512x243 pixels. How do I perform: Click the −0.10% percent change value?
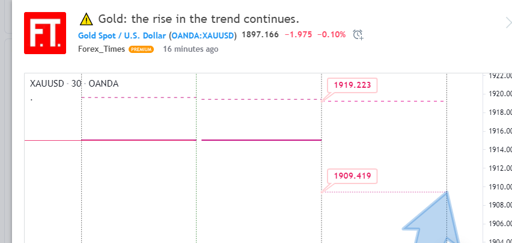[333, 34]
